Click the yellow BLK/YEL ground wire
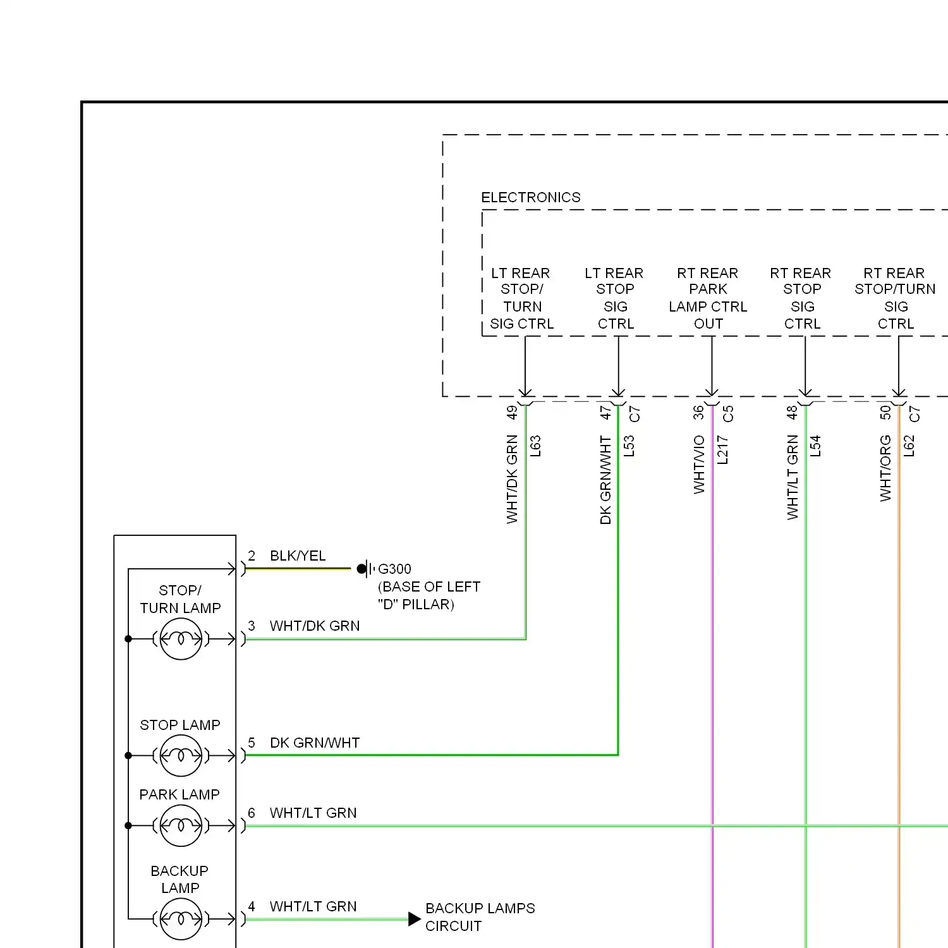This screenshot has width=948, height=948. [x=298, y=569]
